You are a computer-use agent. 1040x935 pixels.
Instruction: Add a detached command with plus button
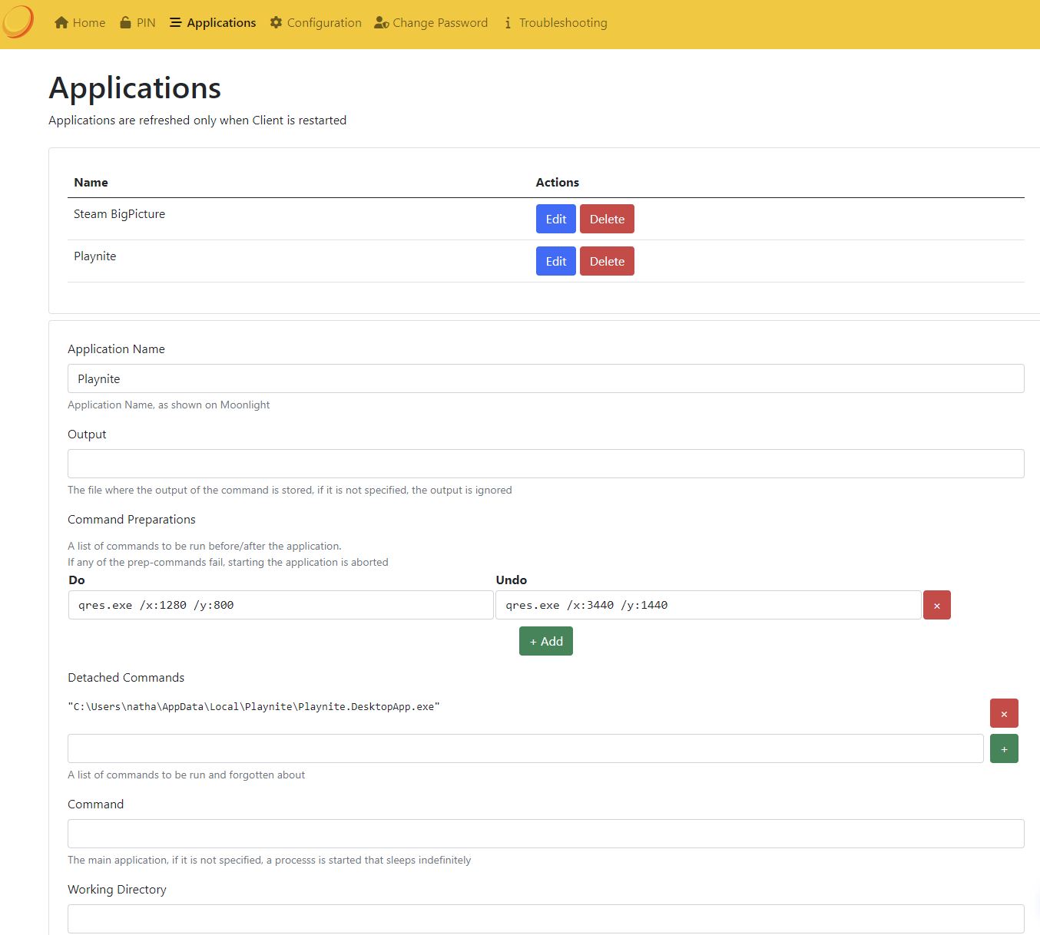coord(1004,748)
